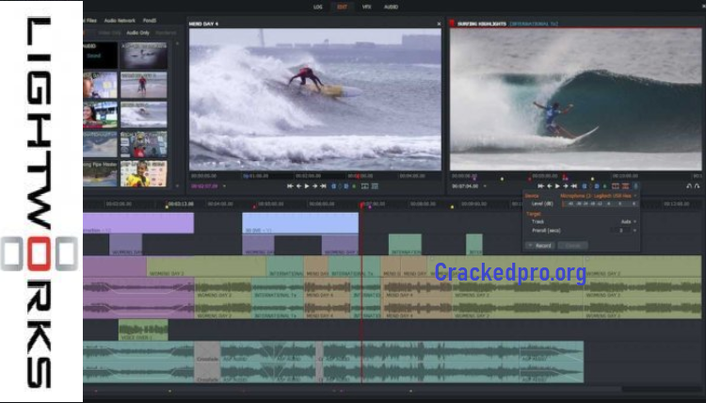Screen dimensions: 706x403
Task: Select the black Sound clip thumbnail
Action: point(100,55)
